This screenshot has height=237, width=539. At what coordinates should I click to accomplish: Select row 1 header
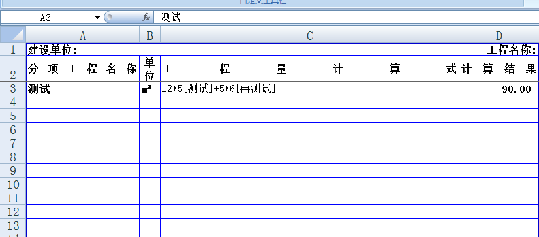13,50
